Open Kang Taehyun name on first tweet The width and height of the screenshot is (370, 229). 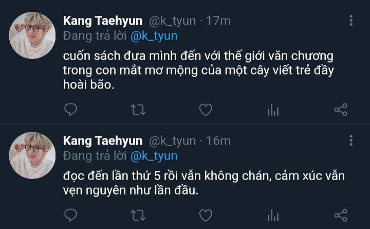[x=103, y=21]
